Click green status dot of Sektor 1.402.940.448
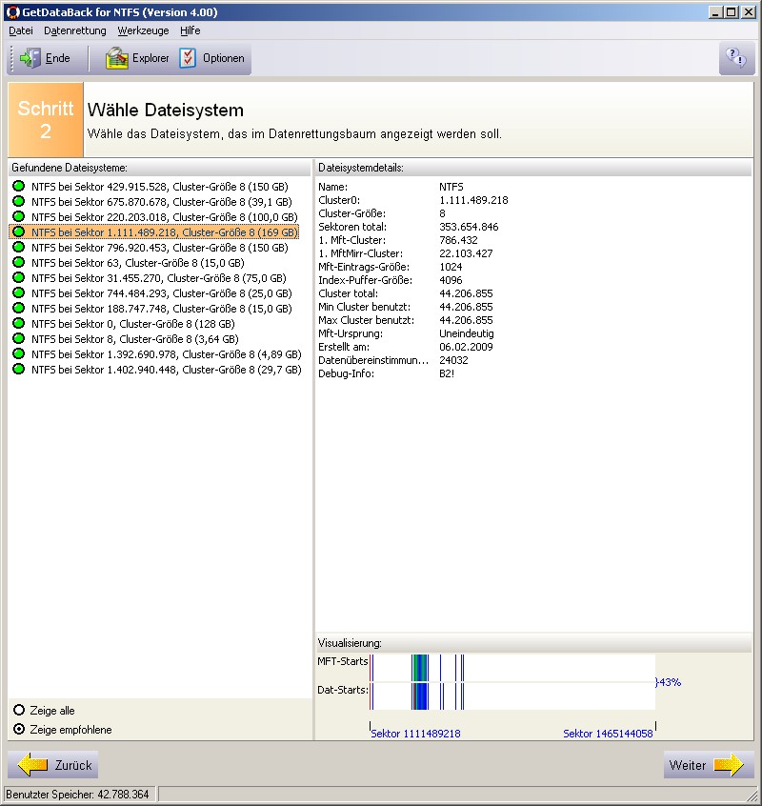 coord(18,369)
